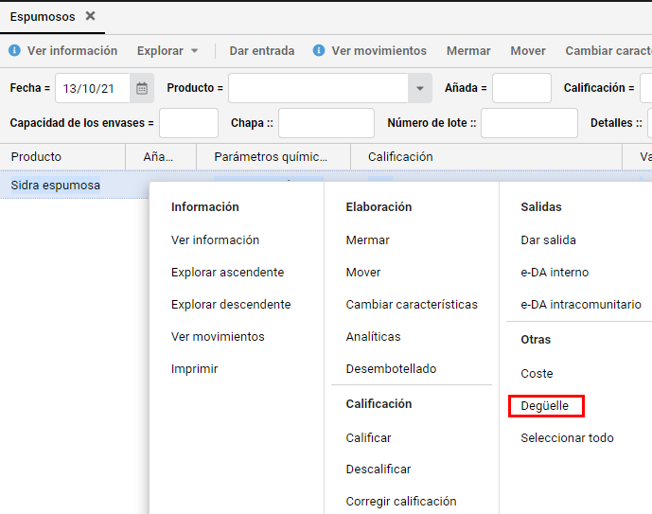
Task: Choose Analíticas menu item
Action: [x=373, y=336]
